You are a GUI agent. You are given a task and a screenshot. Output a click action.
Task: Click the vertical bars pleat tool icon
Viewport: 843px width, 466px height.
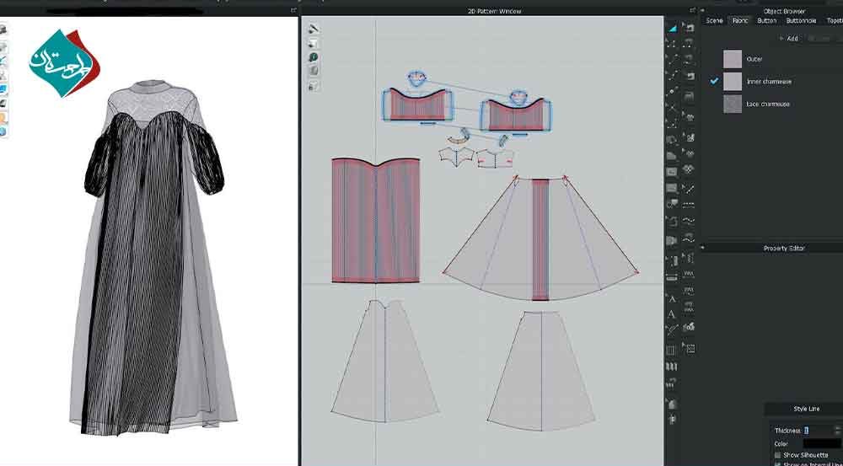point(672,367)
